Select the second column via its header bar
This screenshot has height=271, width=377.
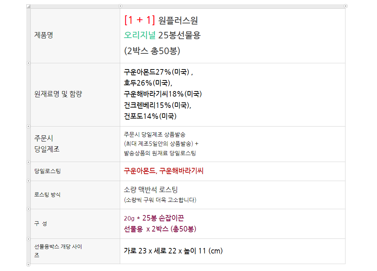click(233, 6)
